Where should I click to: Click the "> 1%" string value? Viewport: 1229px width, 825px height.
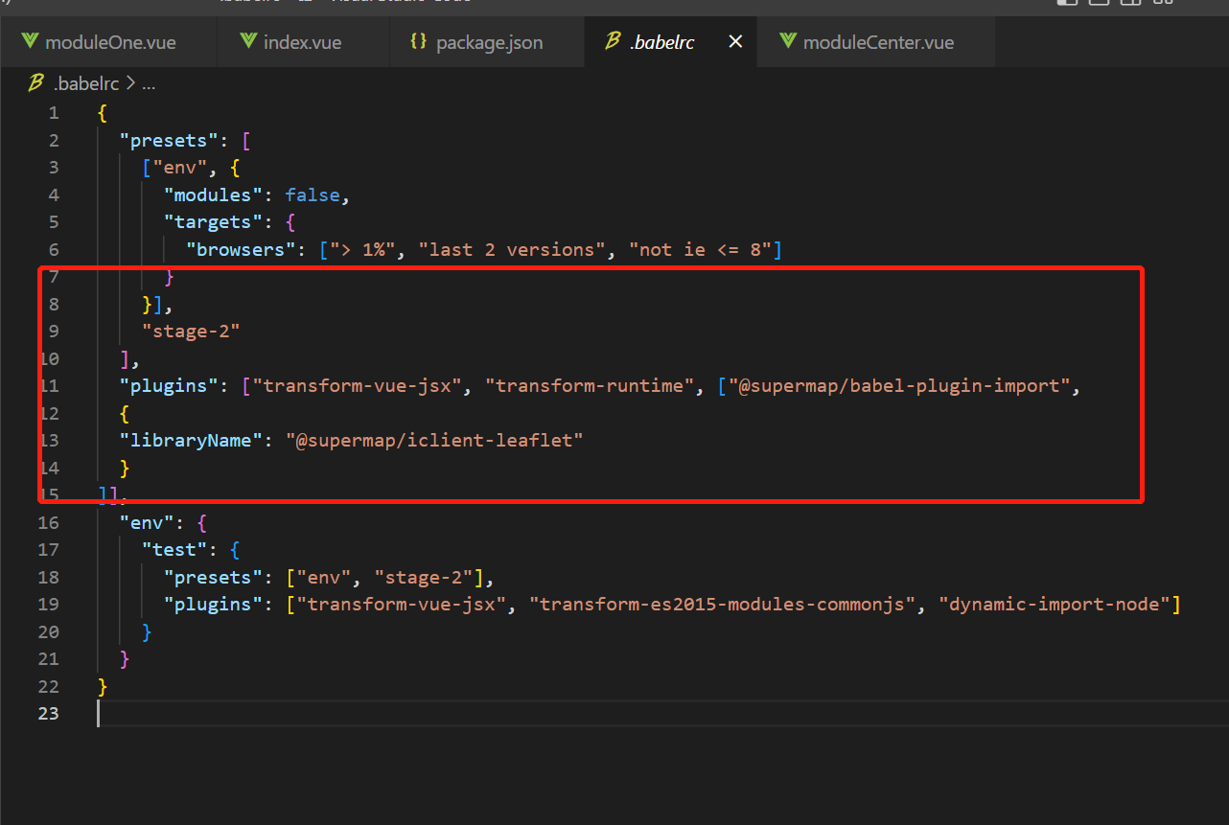tap(362, 249)
